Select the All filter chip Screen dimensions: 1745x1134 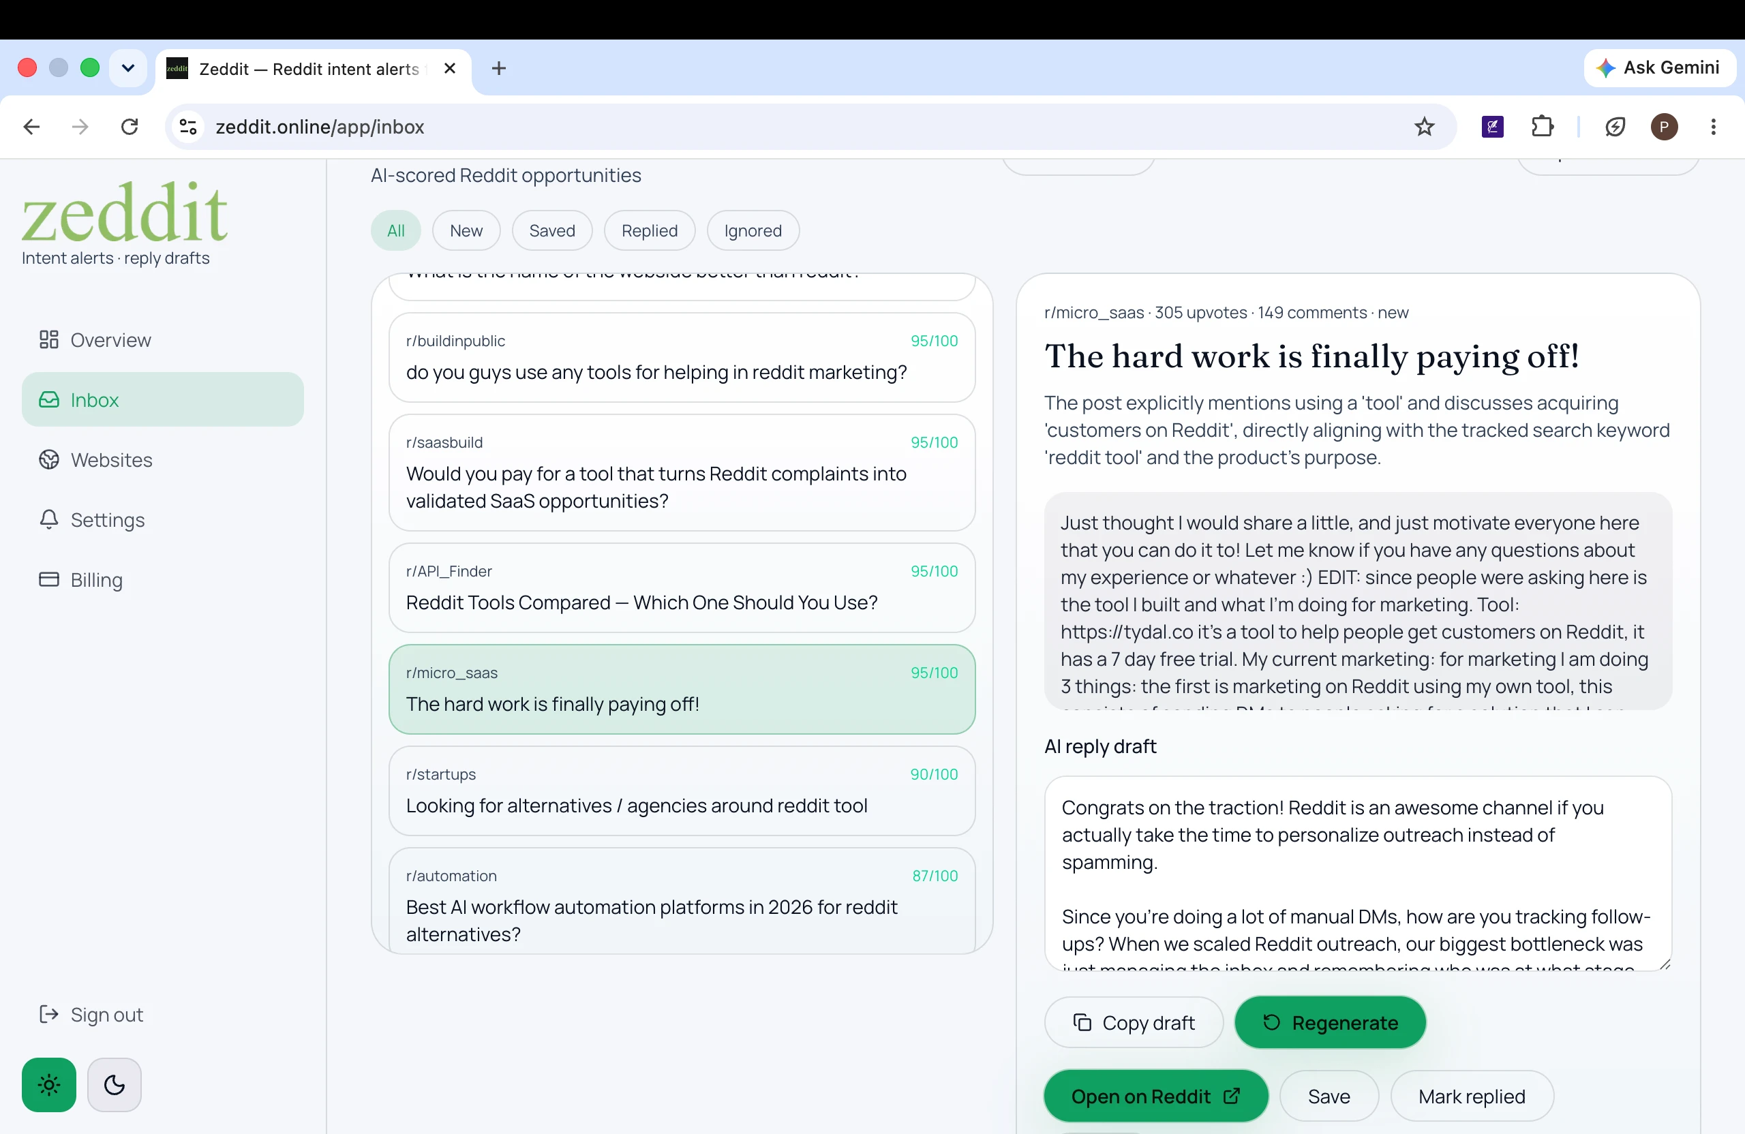click(396, 231)
